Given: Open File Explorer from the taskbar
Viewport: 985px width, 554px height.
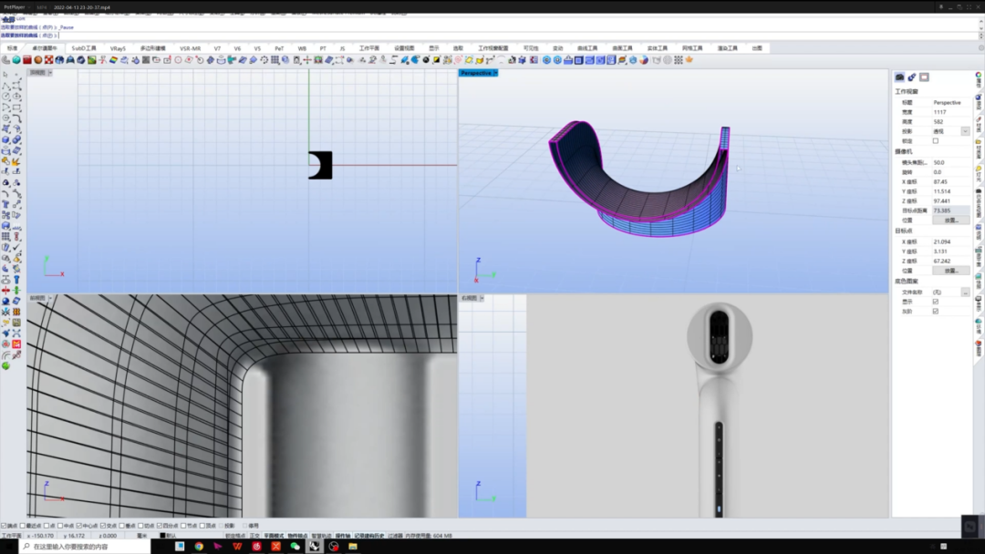Looking at the screenshot, I should pyautogui.click(x=352, y=547).
